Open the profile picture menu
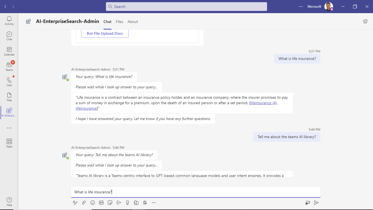The height and width of the screenshot is (210, 373). pyautogui.click(x=329, y=7)
